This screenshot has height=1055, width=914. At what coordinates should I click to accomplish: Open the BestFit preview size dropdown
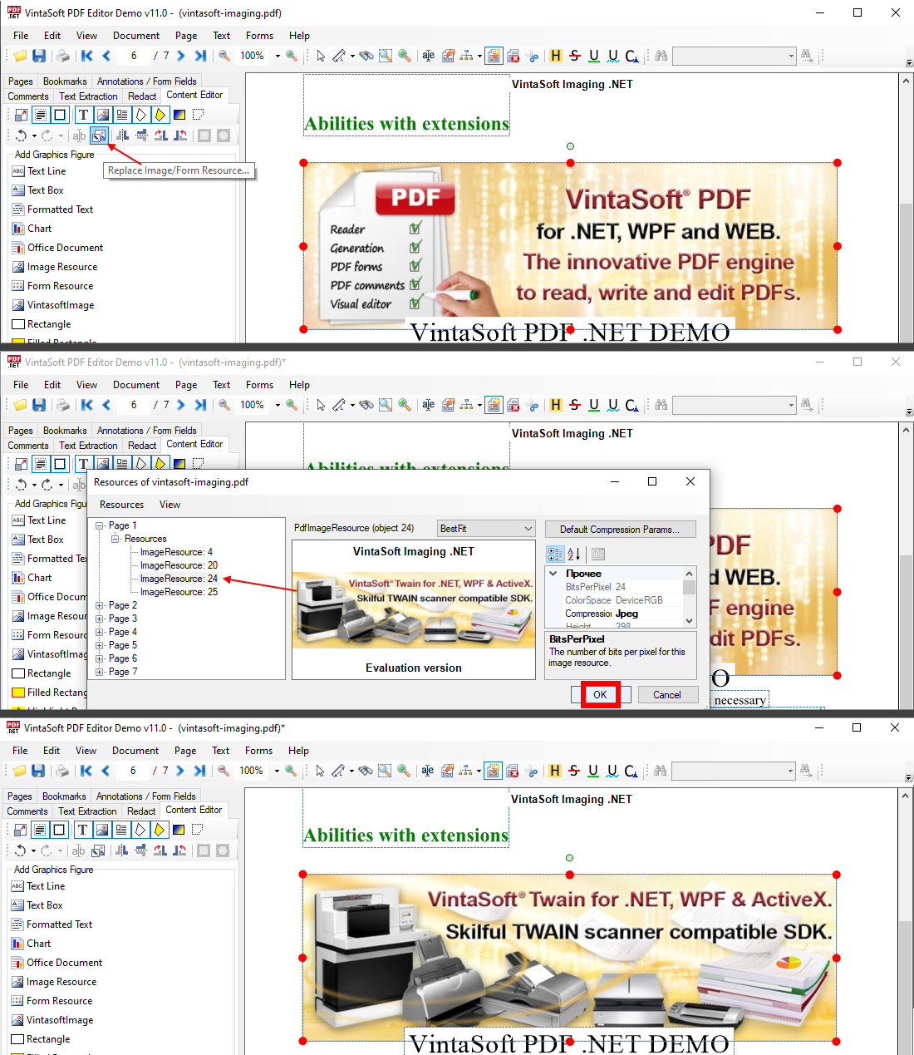tap(528, 529)
